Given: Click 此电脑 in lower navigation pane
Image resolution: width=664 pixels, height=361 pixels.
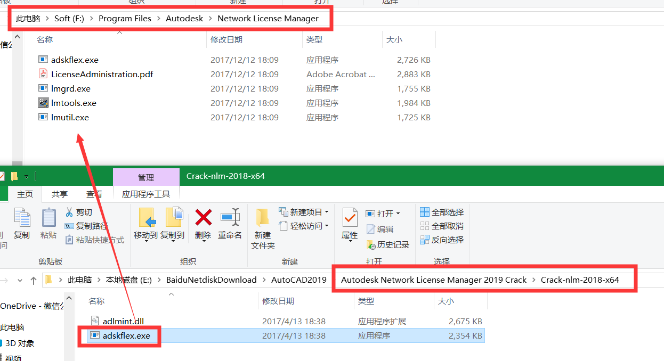Looking at the screenshot, I should pos(12,327).
